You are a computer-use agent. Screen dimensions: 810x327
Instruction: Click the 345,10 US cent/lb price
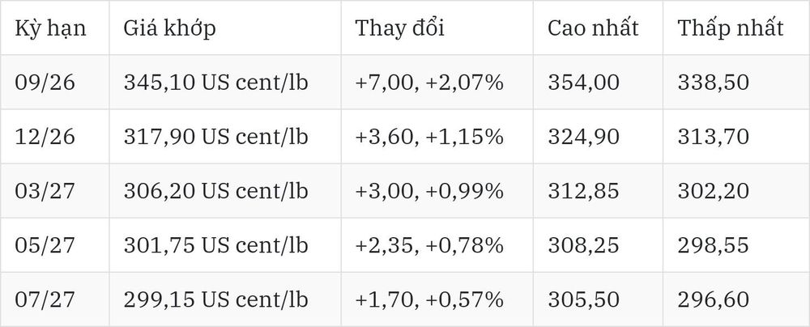click(215, 83)
